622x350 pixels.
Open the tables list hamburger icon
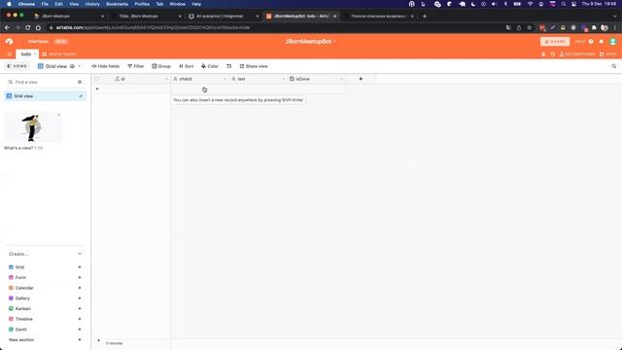pyautogui.click(x=9, y=54)
